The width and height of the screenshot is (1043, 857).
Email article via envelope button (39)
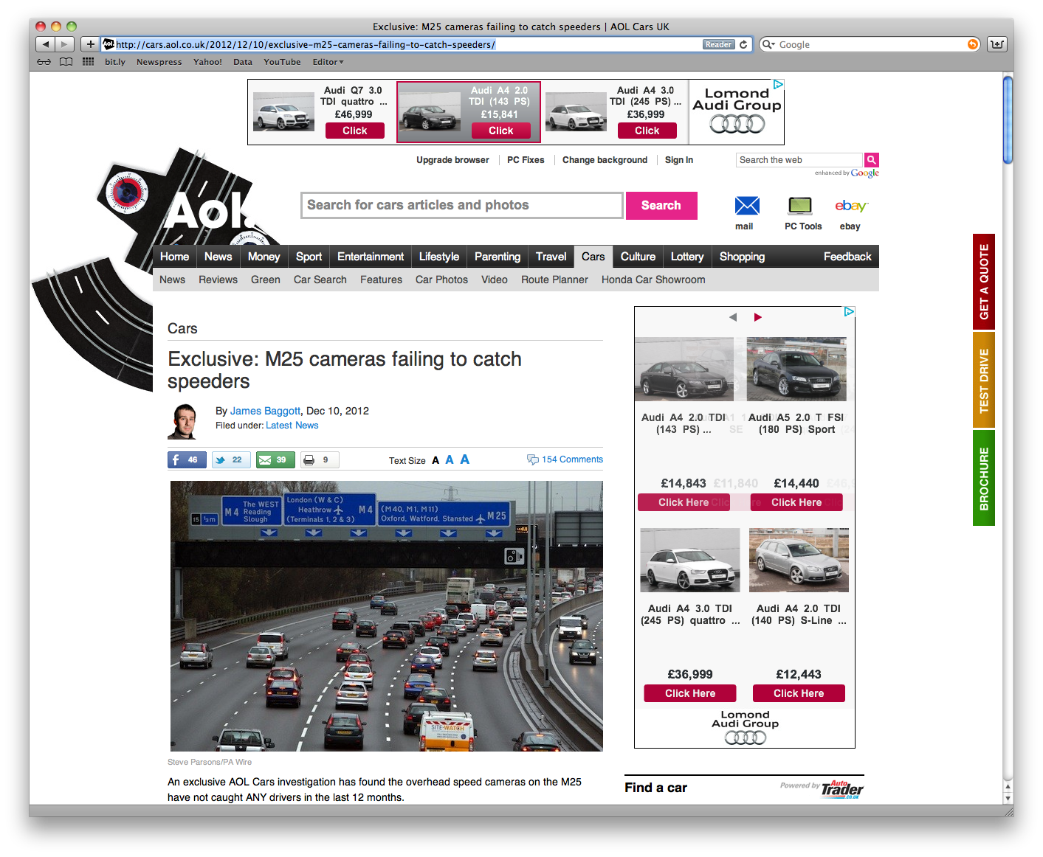coord(275,460)
